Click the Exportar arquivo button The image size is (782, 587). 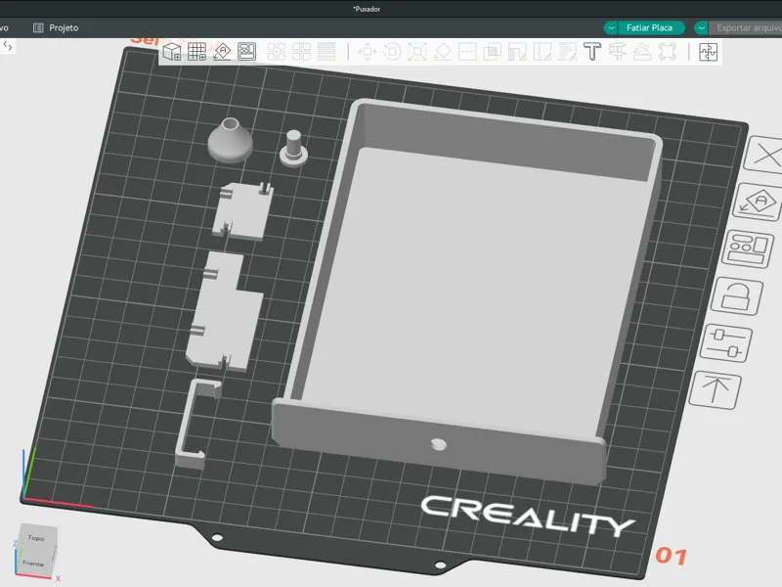pos(749,28)
